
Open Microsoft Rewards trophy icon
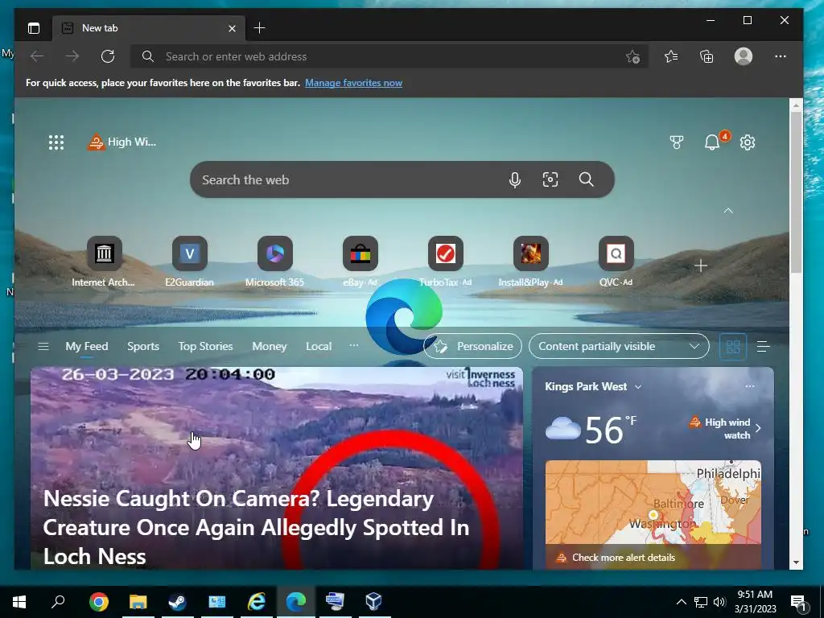tap(676, 142)
